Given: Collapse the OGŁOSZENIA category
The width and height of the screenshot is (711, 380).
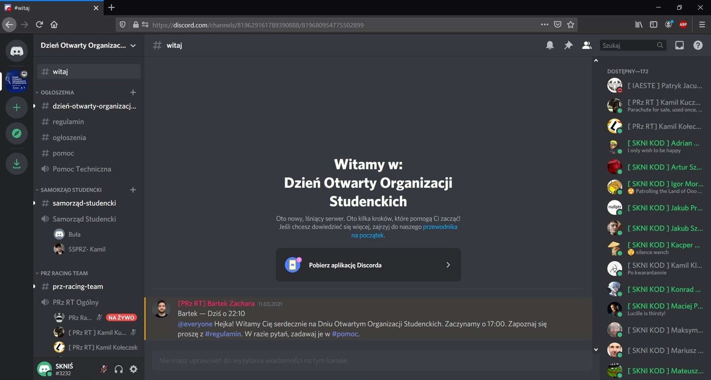Looking at the screenshot, I should click(57, 92).
